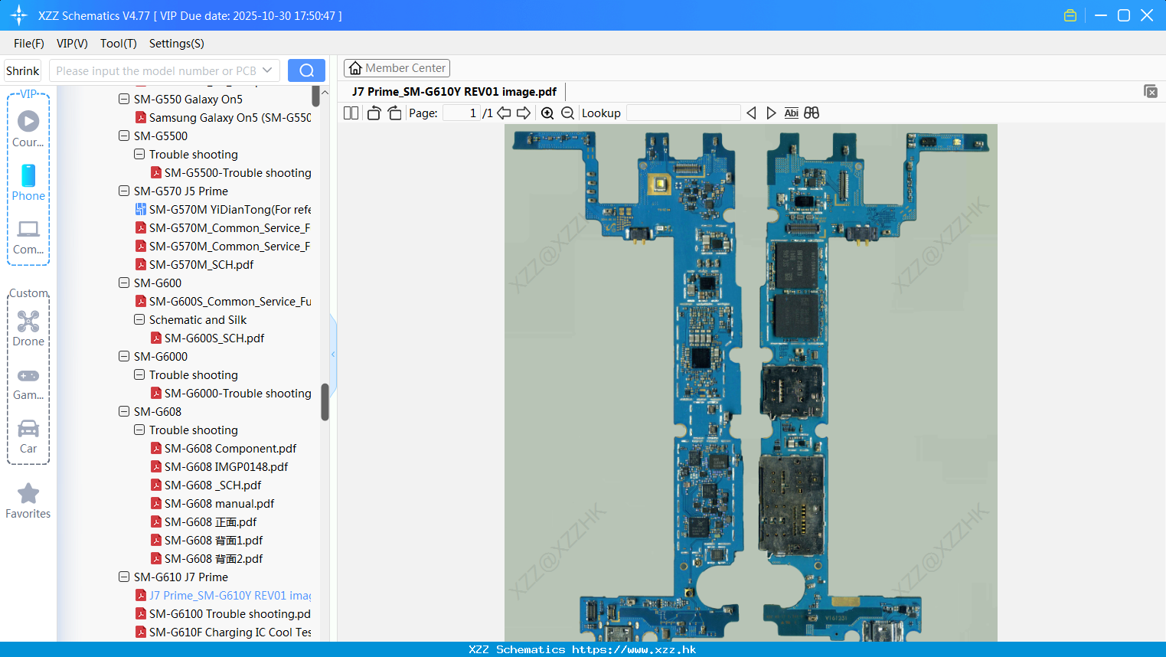
Task: Click the Shrink button
Action: 22,70
